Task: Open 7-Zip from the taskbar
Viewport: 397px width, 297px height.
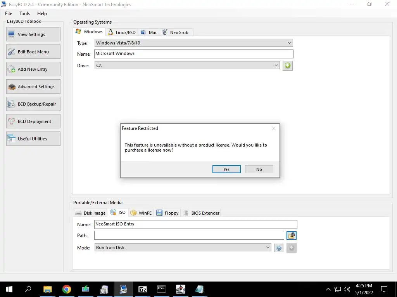Action: point(143,289)
